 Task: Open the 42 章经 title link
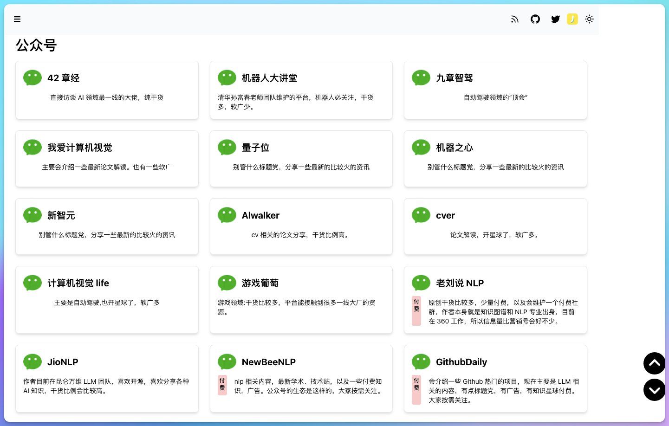64,78
